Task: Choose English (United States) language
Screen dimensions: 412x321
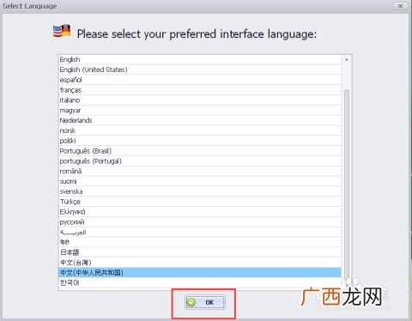Action: click(200, 70)
